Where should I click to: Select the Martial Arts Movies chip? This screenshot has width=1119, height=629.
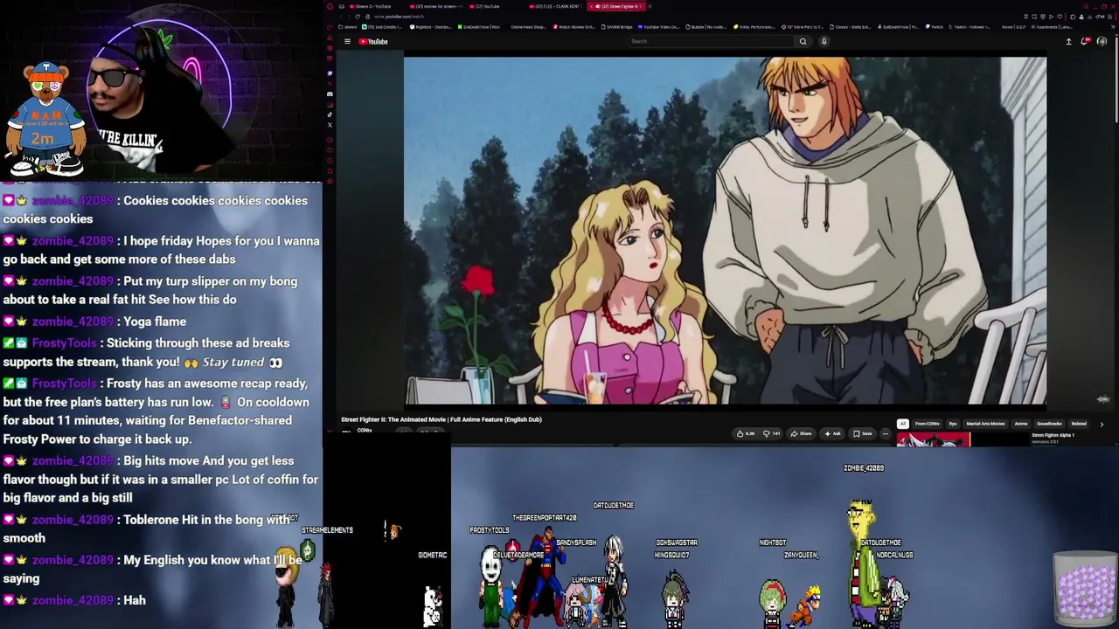point(985,424)
